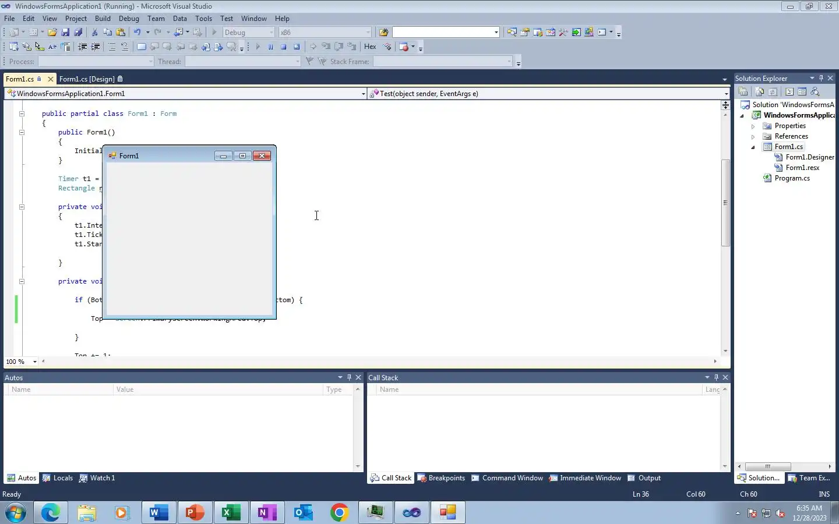Close the Form1.cs editor tab

tap(51, 79)
